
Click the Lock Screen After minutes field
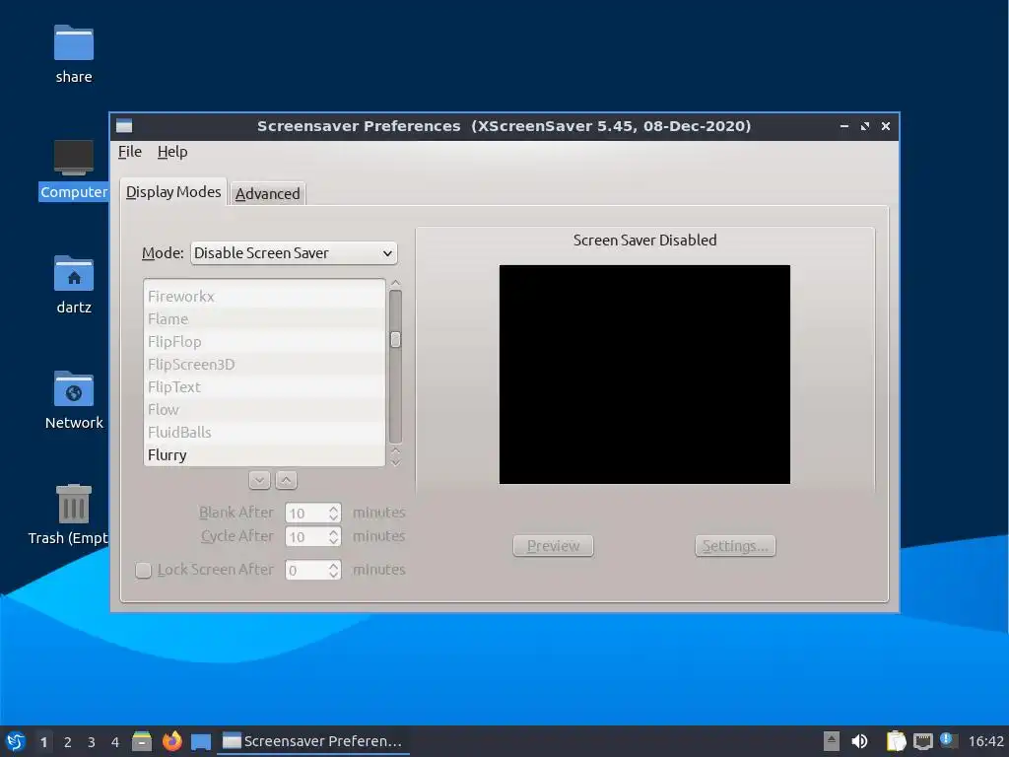coord(305,571)
